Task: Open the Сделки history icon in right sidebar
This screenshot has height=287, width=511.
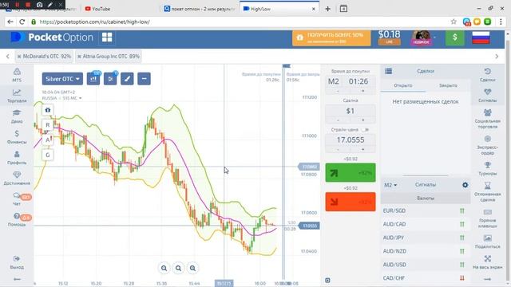Action: (x=488, y=74)
